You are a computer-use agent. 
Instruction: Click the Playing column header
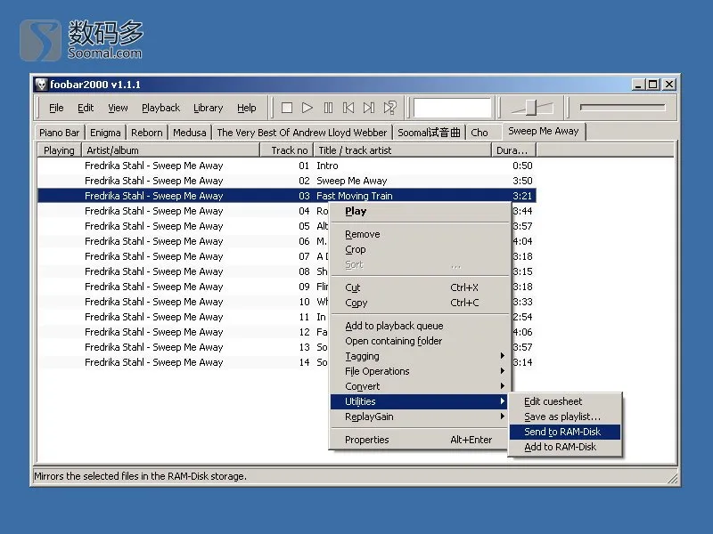[x=59, y=150]
